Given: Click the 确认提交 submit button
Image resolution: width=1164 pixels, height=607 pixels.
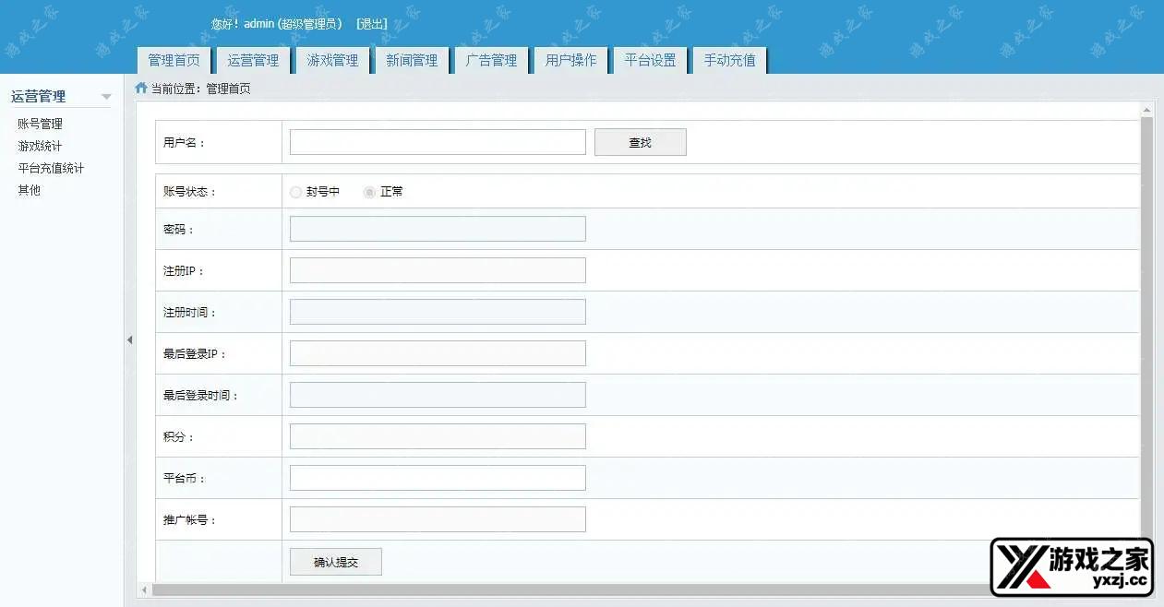Looking at the screenshot, I should point(335,562).
